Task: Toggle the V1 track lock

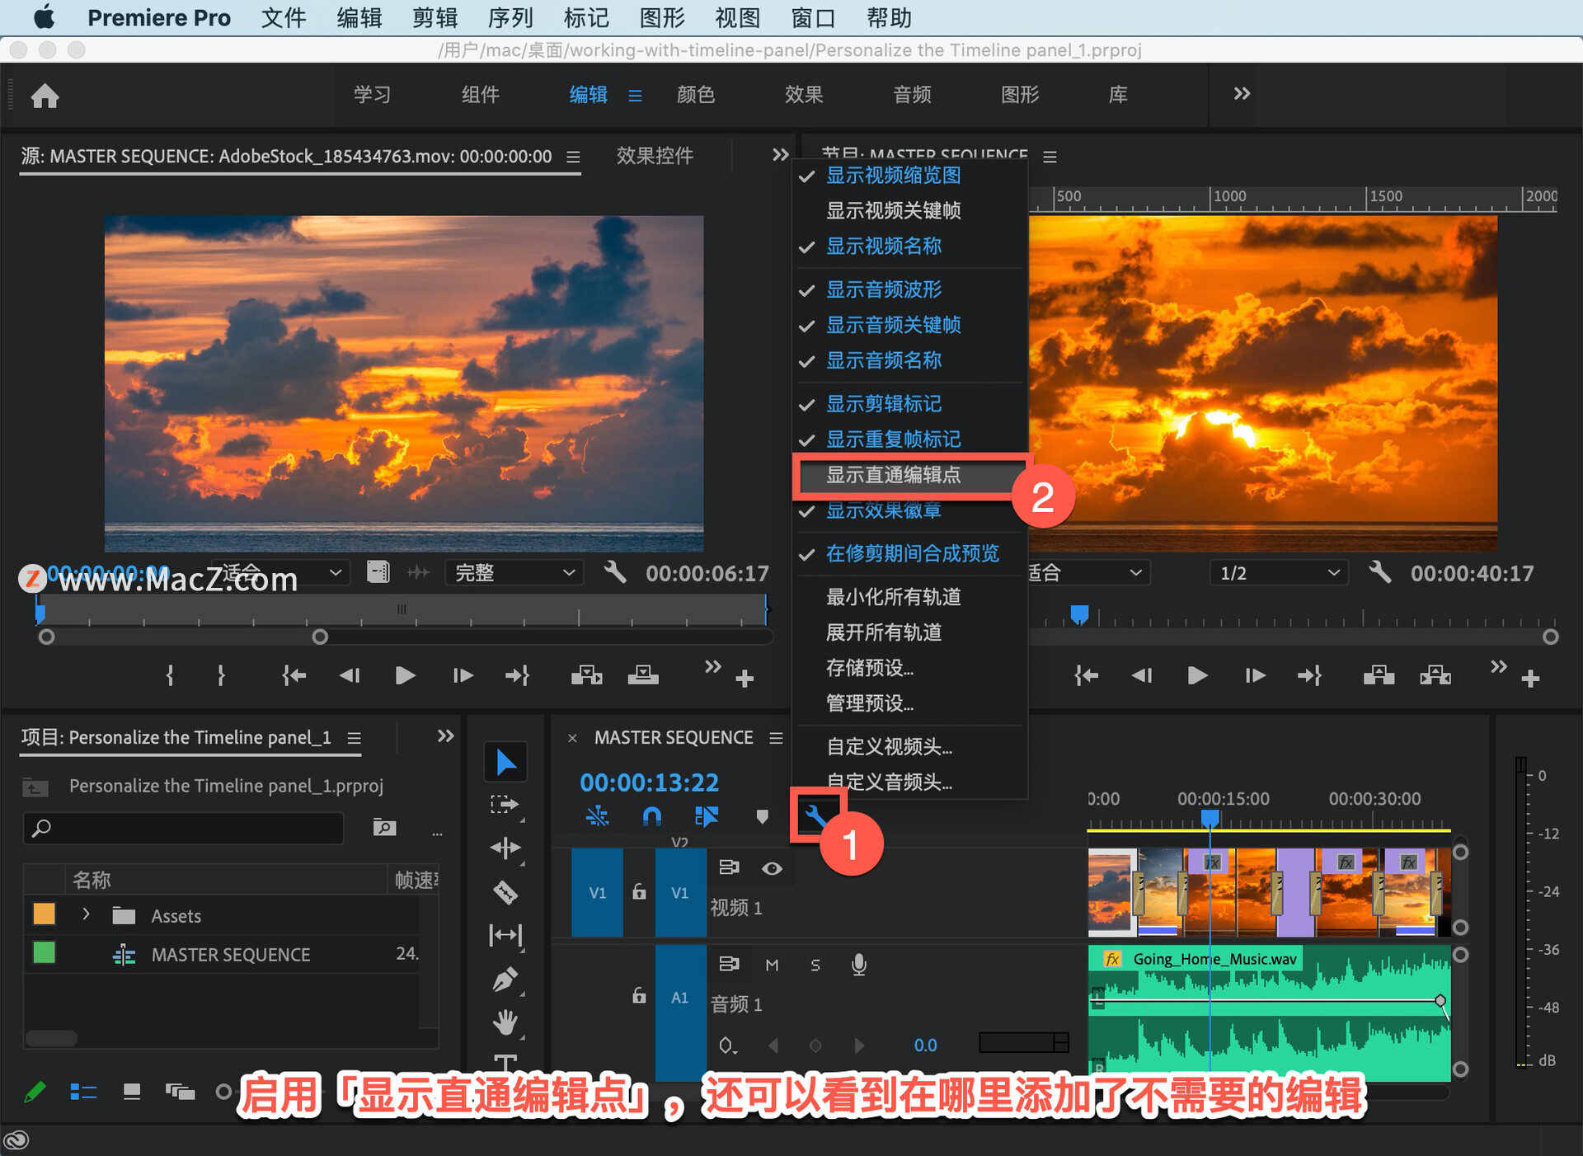Action: click(639, 892)
